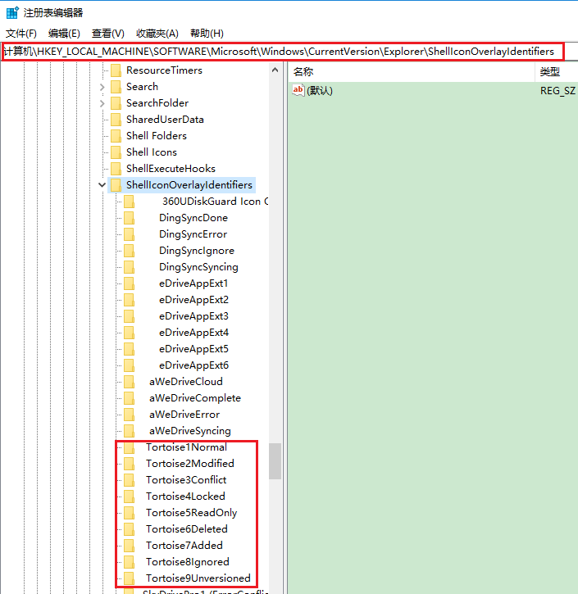Select the Tortoise5ReadOnly key
The image size is (578, 594).
[191, 513]
